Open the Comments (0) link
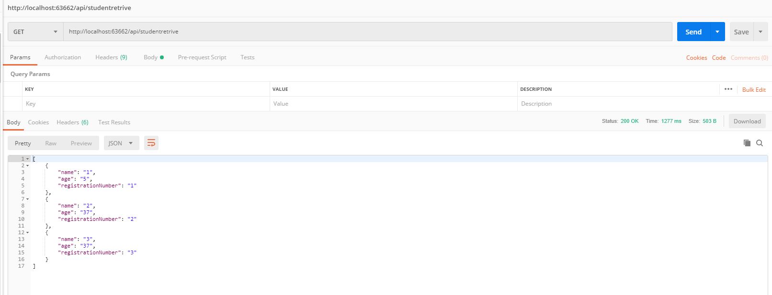The width and height of the screenshot is (772, 295). (x=749, y=57)
